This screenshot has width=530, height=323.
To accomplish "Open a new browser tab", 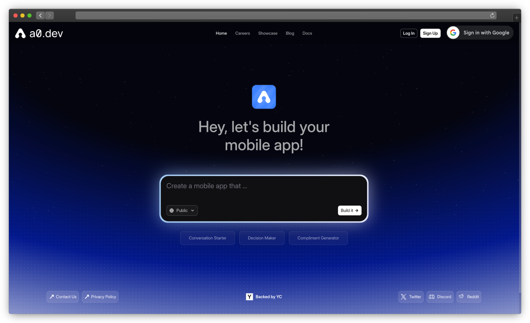I will coord(516,18).
